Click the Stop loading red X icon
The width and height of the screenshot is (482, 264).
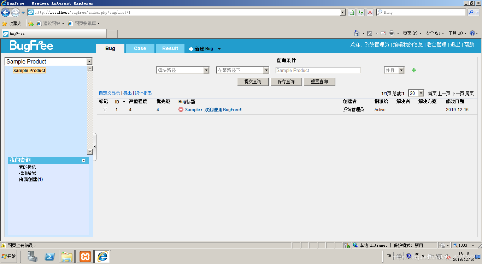(x=370, y=12)
